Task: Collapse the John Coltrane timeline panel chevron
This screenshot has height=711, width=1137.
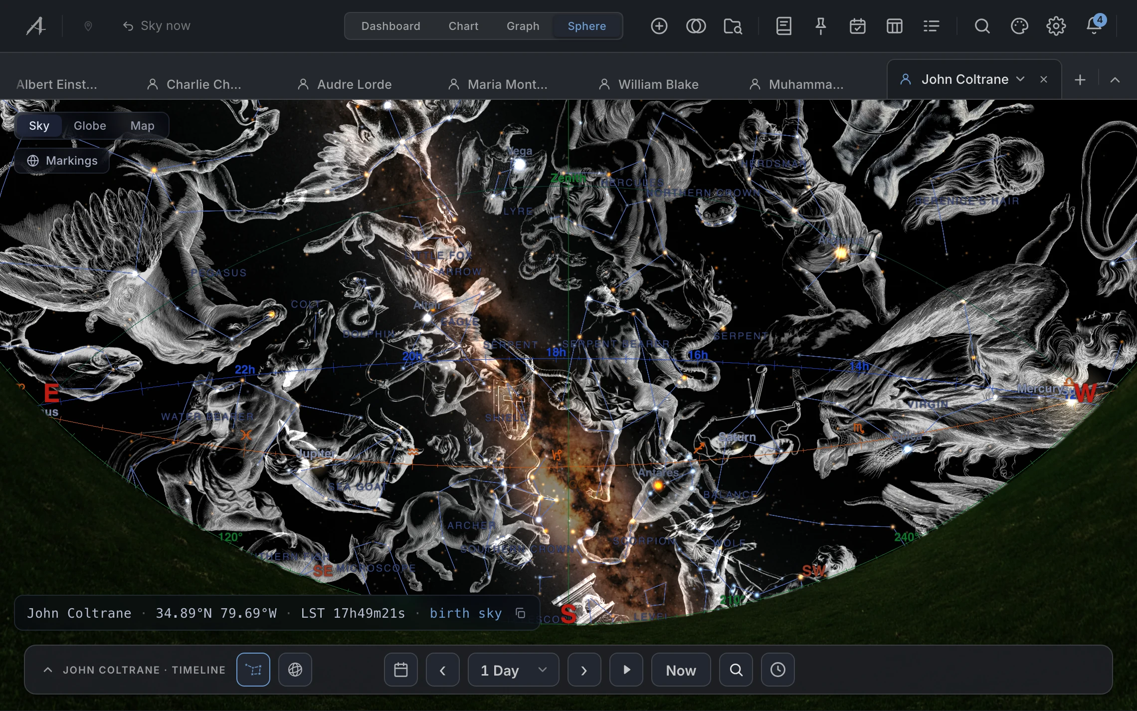Action: point(48,670)
